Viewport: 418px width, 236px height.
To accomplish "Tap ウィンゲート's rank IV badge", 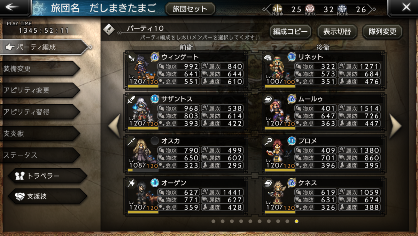I will (x=155, y=57).
